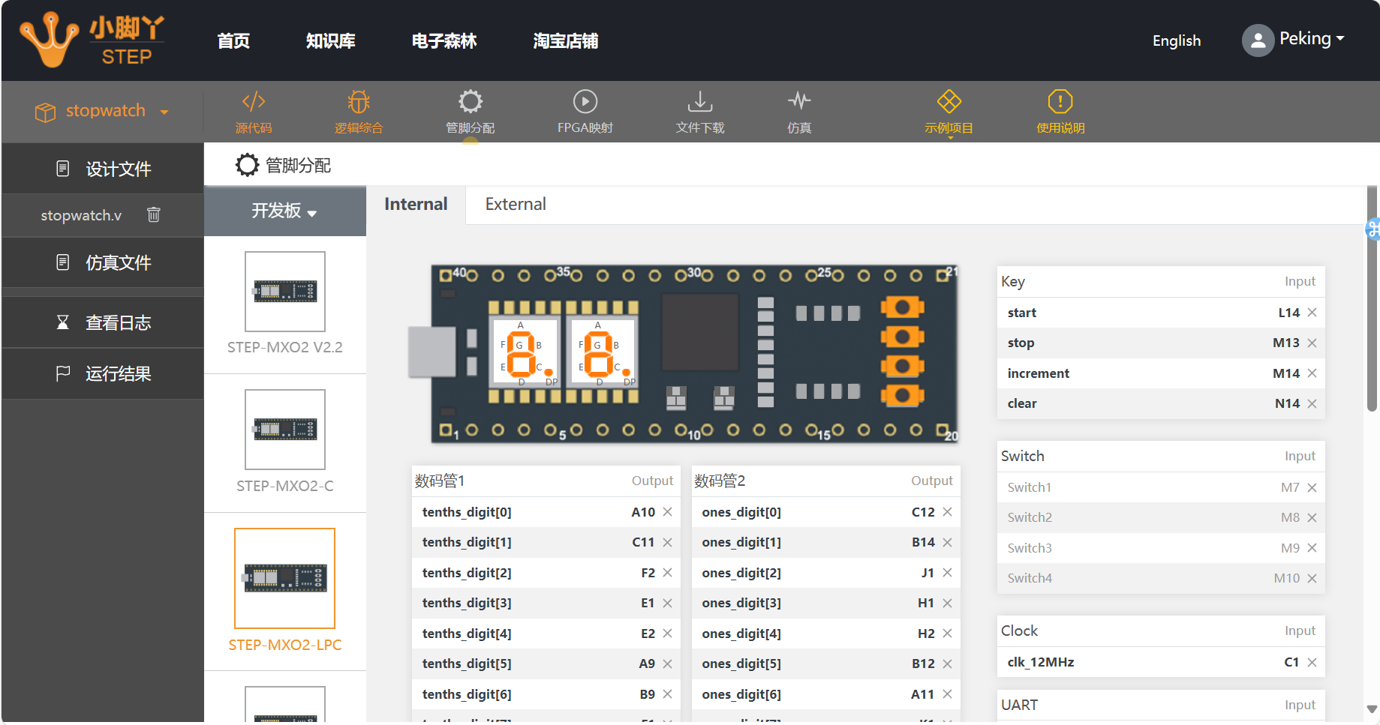Open the 电子森林 menu item
Screen dimensions: 1380x725
[x=444, y=40]
